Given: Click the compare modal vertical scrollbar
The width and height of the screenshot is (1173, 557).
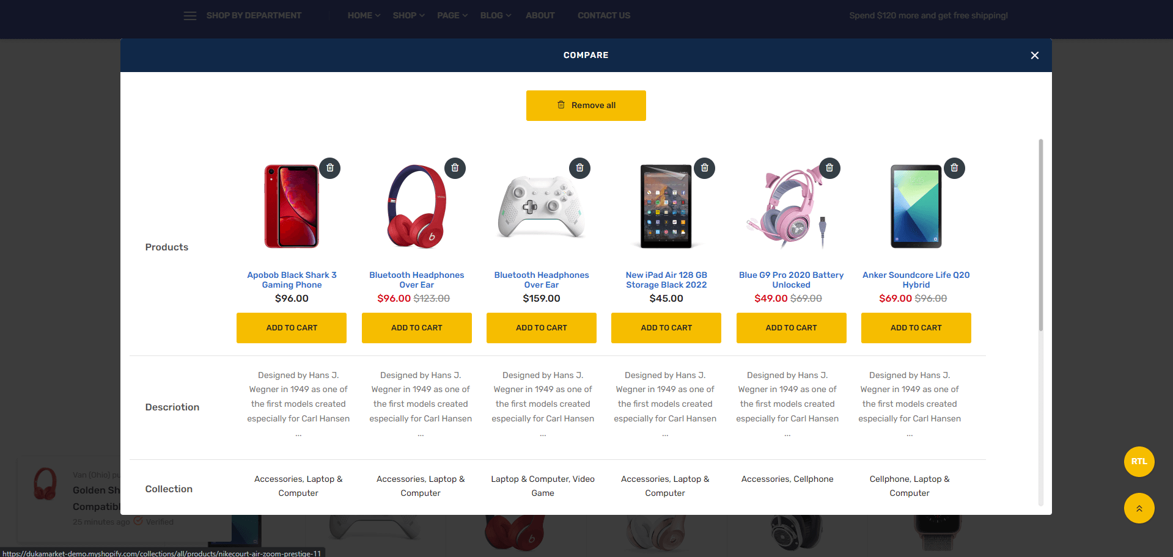Looking at the screenshot, I should tap(1040, 235).
